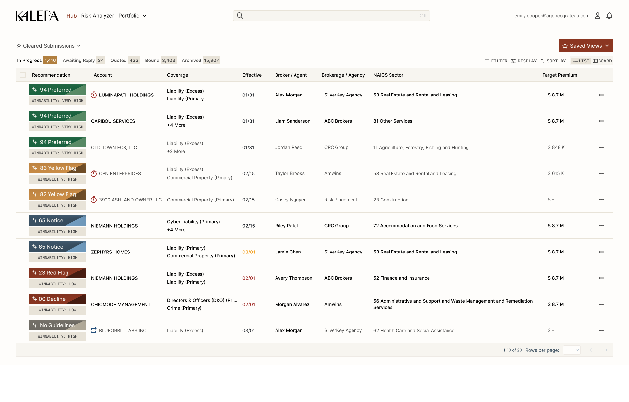Open the Saved Views dropdown

[x=586, y=46]
